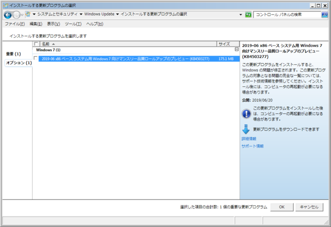Expand dropdown arrow before システムとセキュリティ
This screenshot has height=227, width=331.
34,14
